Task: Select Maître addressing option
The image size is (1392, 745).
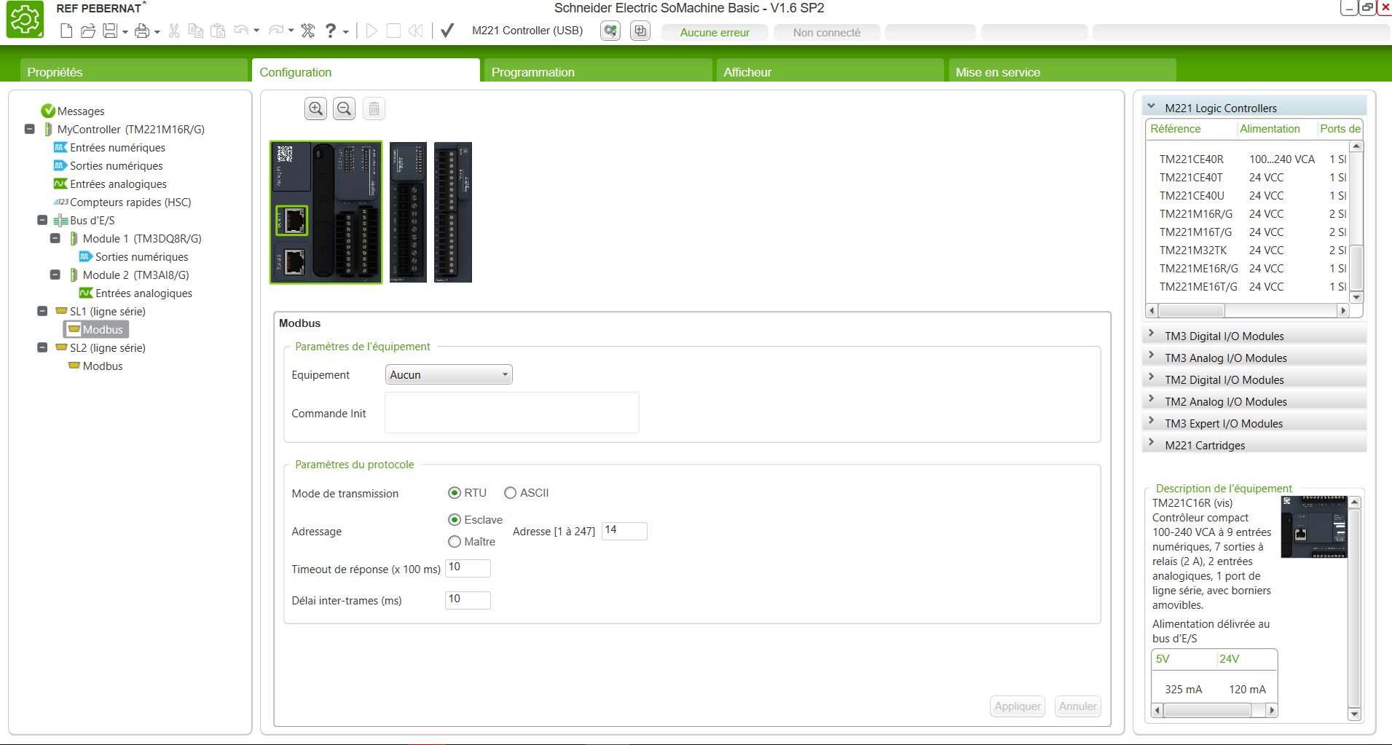Action: pyautogui.click(x=455, y=542)
